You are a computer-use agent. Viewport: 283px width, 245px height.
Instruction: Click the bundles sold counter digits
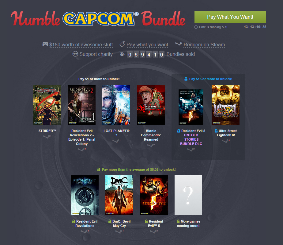[146, 54]
